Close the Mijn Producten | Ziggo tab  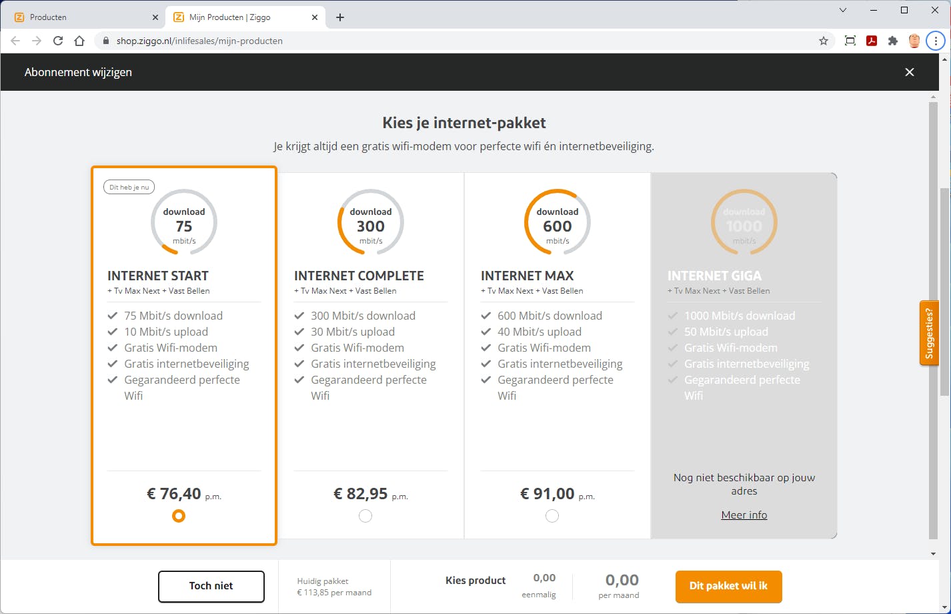(x=315, y=17)
